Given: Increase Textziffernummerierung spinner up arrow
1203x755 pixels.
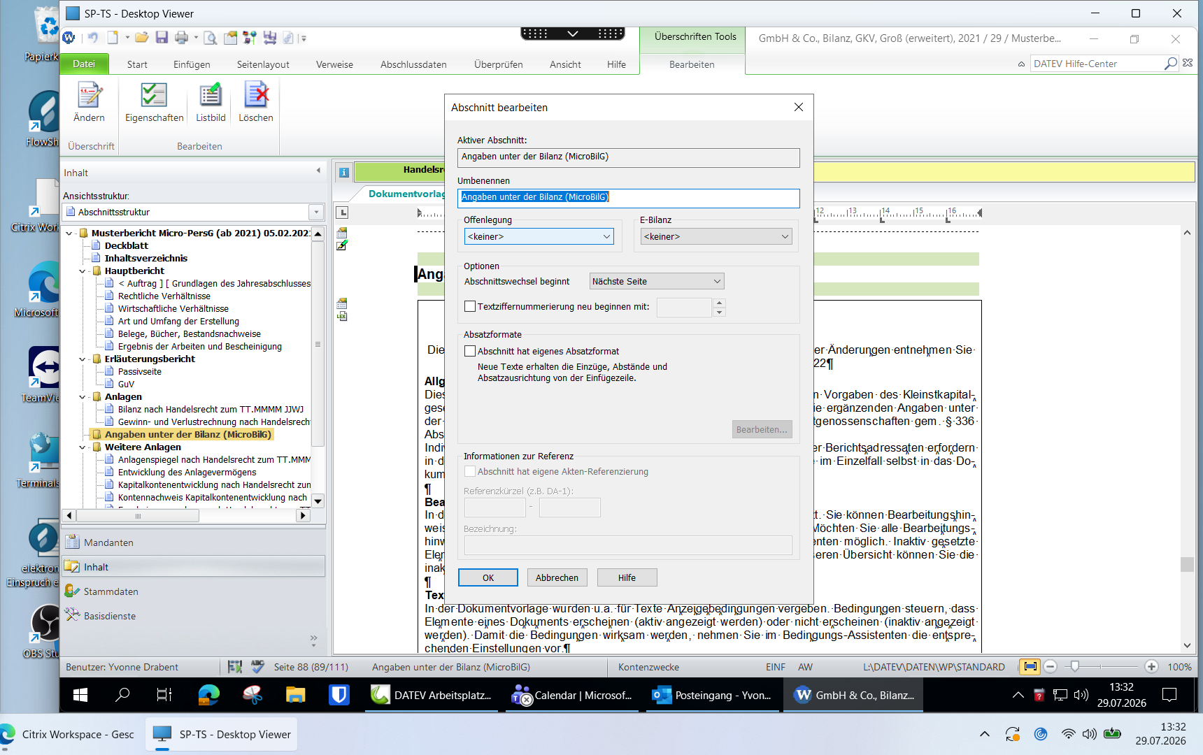Looking at the screenshot, I should (719, 303).
